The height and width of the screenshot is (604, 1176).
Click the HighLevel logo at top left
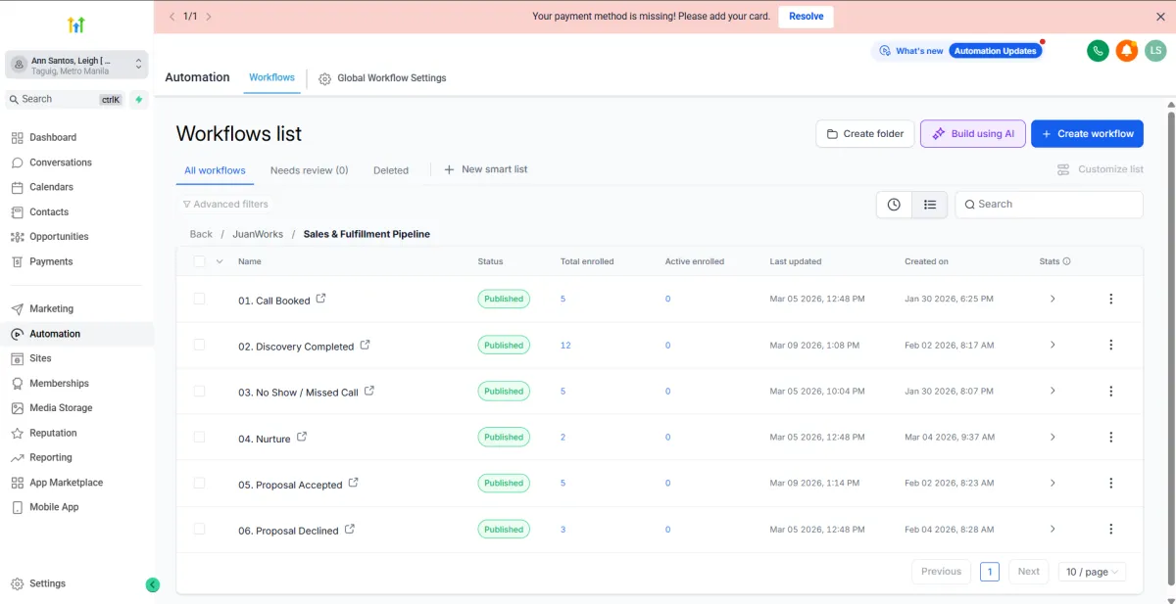tap(76, 24)
